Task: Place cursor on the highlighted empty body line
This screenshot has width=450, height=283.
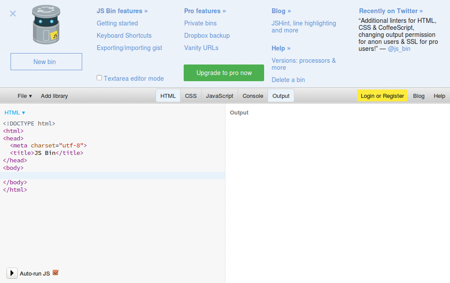Action: click(112, 176)
